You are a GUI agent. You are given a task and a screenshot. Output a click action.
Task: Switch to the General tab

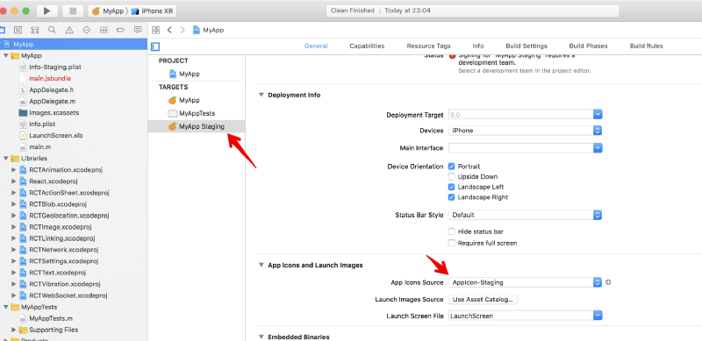(x=316, y=46)
